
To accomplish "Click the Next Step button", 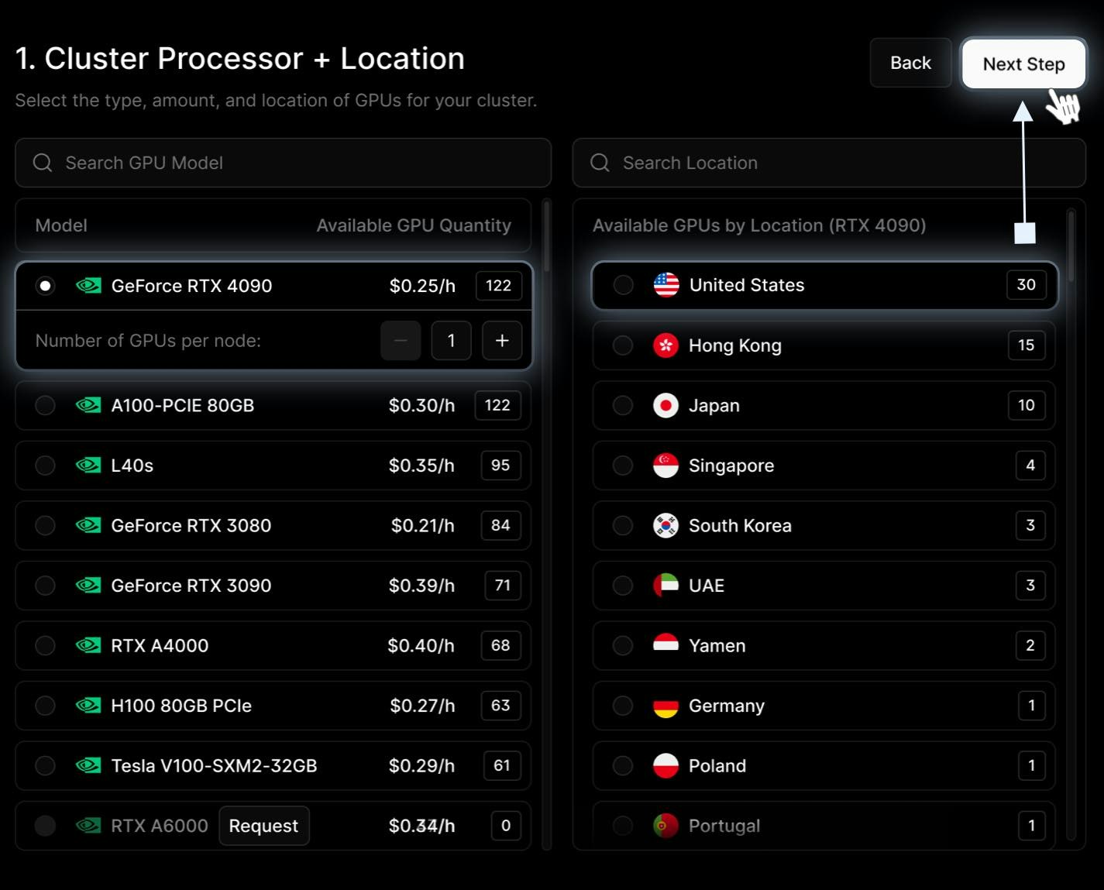I will 1023,64.
